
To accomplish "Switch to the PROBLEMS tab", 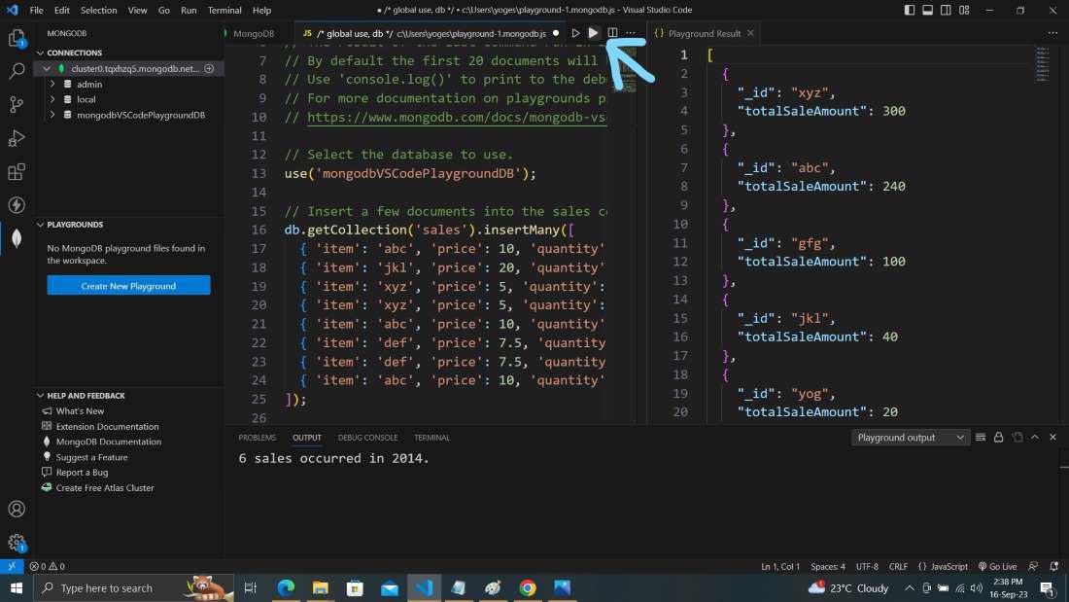I will pos(257,437).
